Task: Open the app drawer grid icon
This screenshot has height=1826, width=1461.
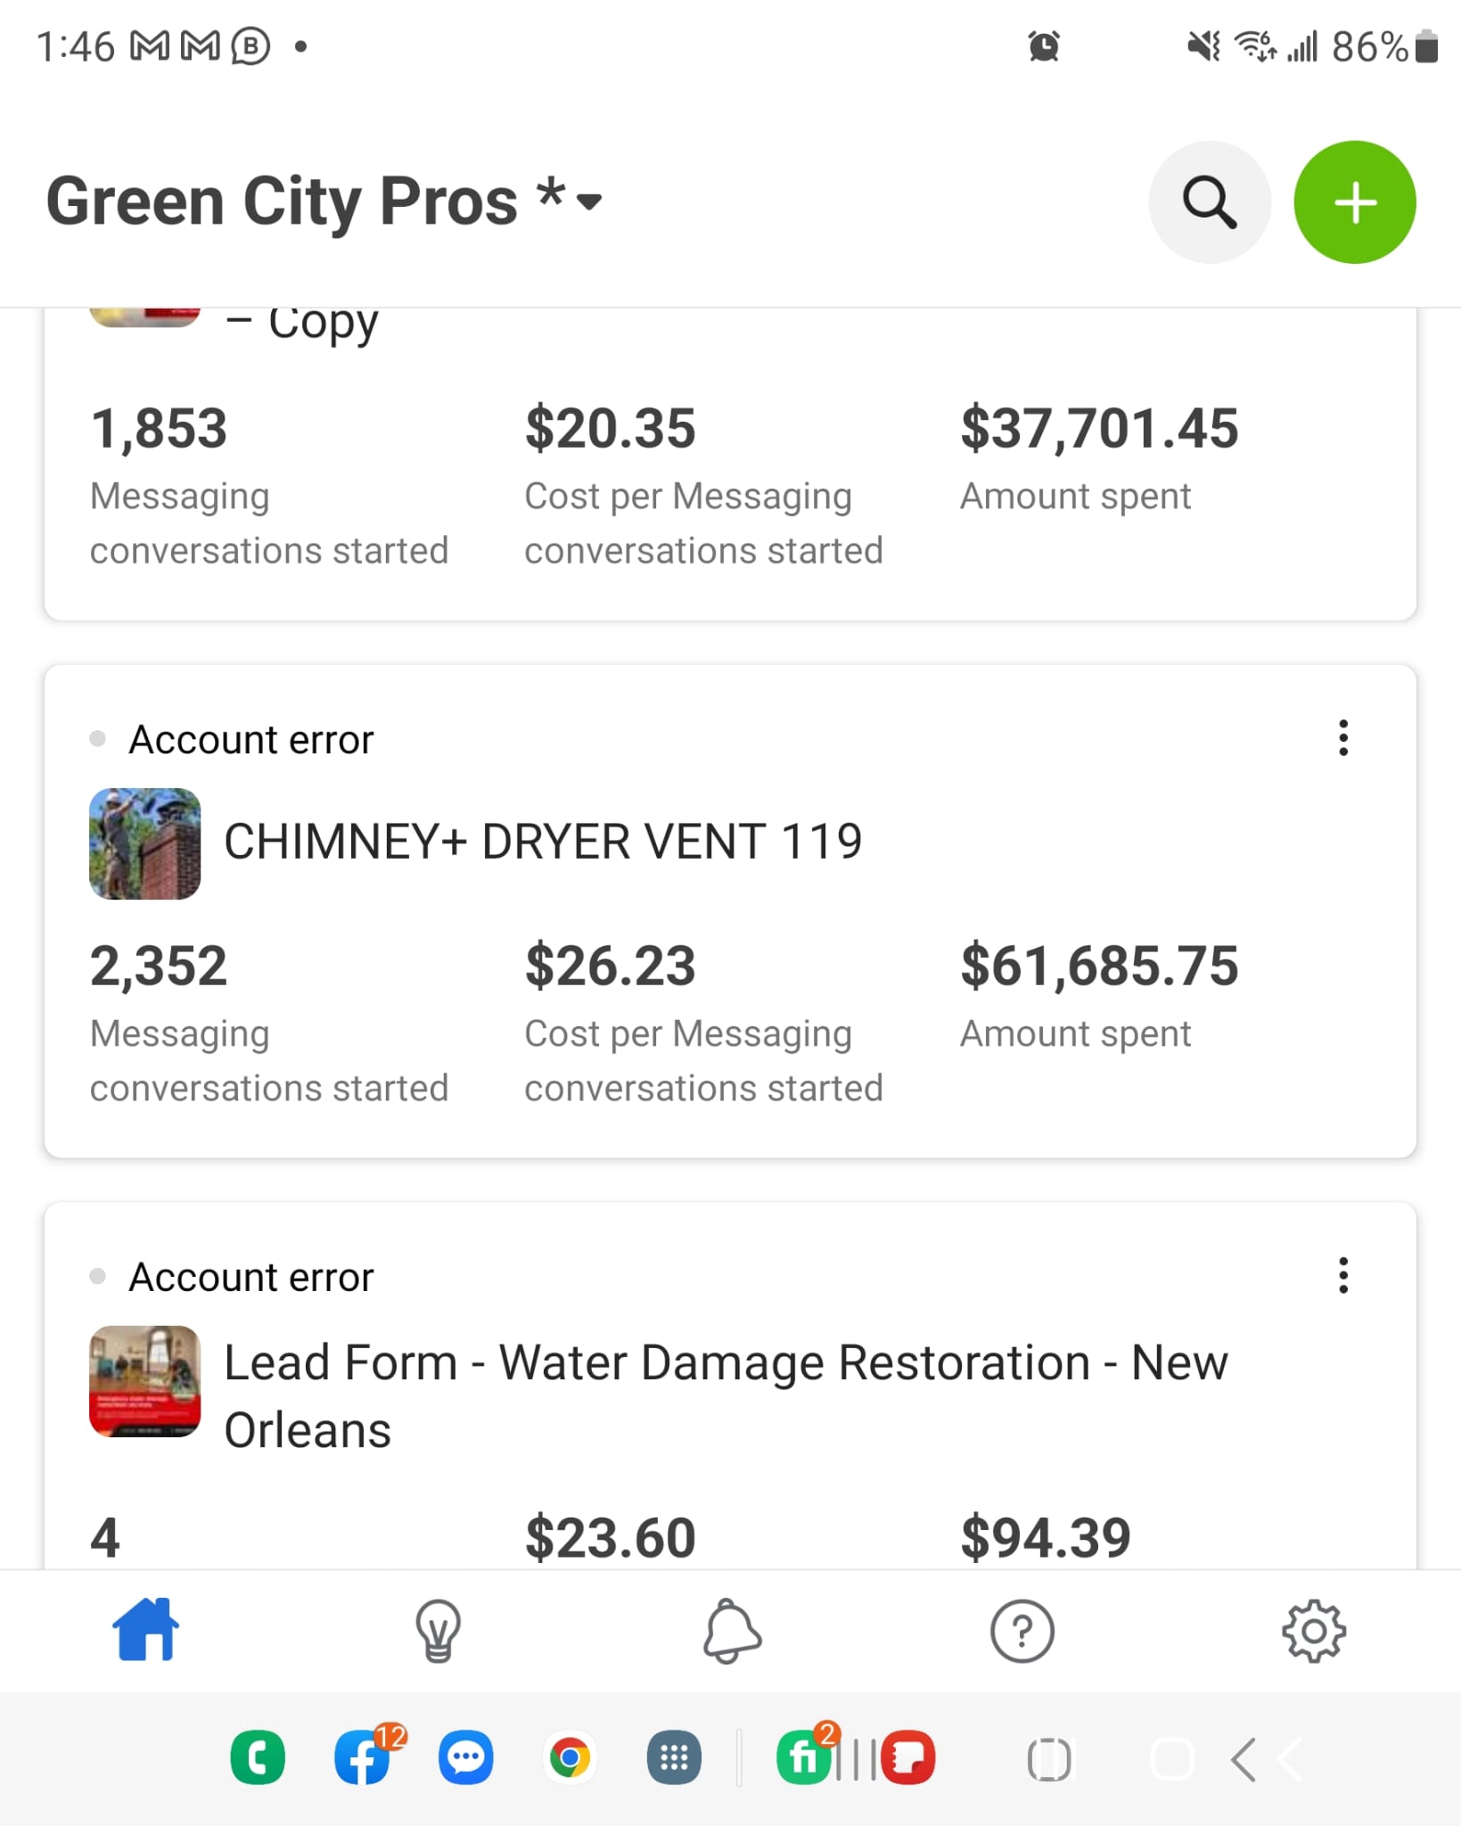Action: [674, 1759]
